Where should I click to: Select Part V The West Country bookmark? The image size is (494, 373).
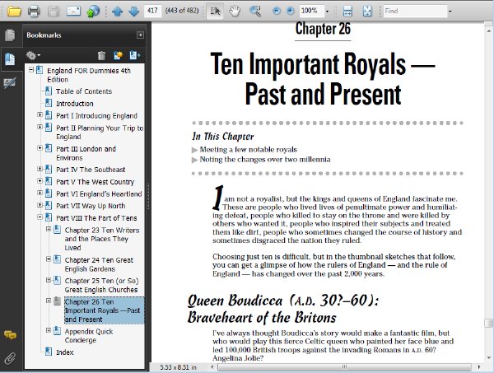[96, 182]
